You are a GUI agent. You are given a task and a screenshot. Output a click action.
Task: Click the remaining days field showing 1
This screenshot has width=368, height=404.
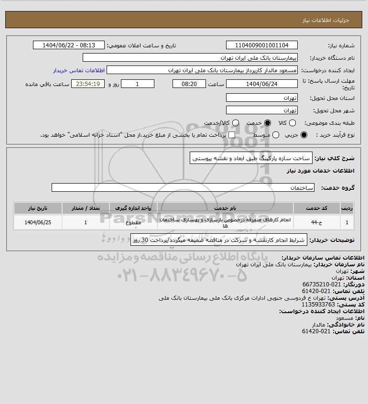[x=138, y=84]
